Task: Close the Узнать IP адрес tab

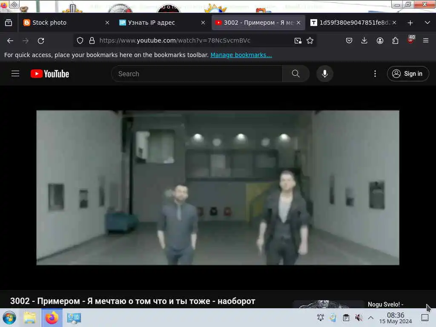Action: (x=203, y=23)
